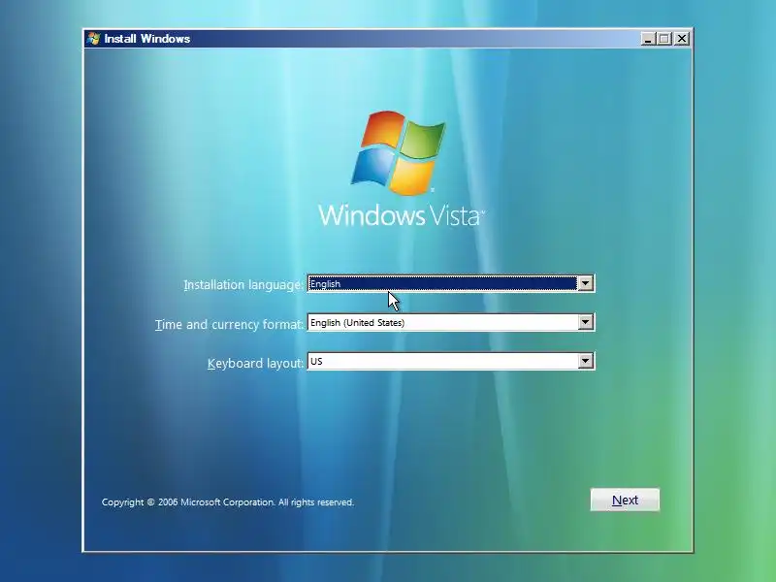Click the Install Windows title text
Image resolution: width=776 pixels, height=582 pixels.
pyautogui.click(x=147, y=39)
